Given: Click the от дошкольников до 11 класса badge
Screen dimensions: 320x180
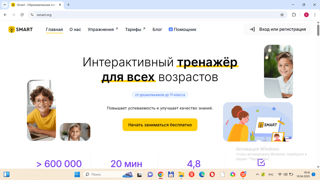Looking at the screenshot, I should coord(160,95).
